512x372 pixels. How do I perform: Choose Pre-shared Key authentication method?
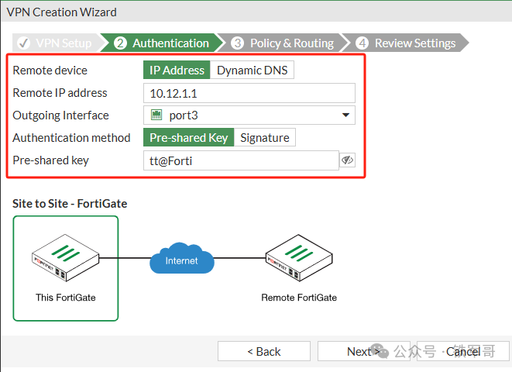click(x=188, y=137)
